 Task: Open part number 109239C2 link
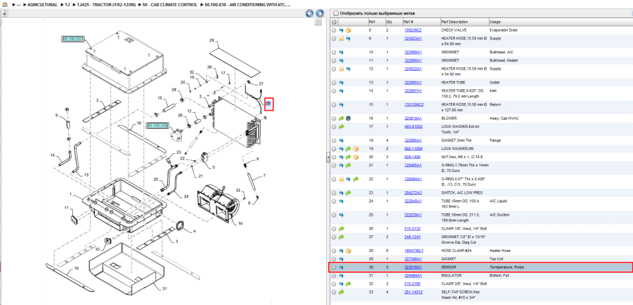[x=413, y=30]
